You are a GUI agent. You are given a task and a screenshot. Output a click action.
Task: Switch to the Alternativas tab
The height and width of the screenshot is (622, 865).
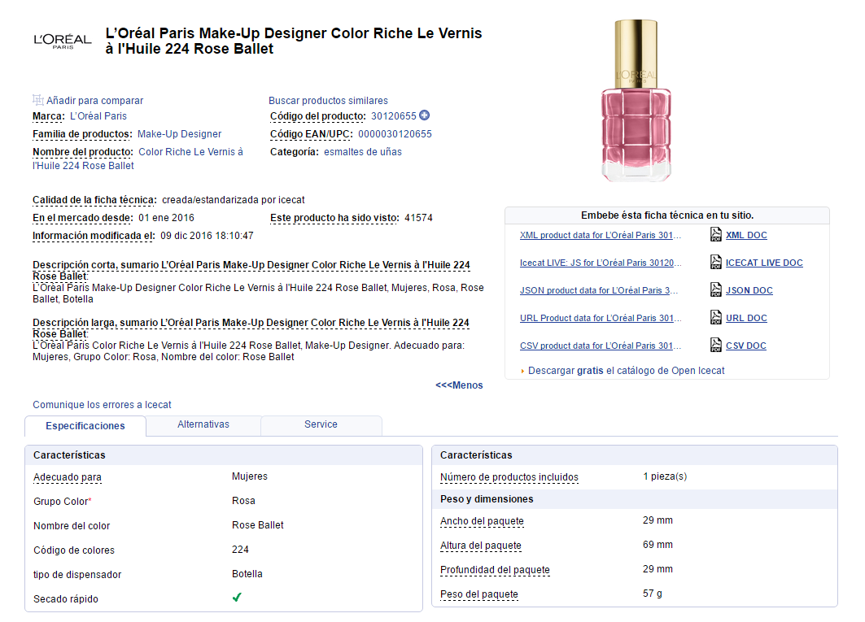203,424
